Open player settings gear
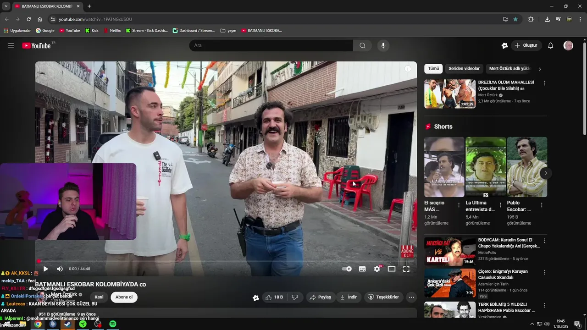Image resolution: width=587 pixels, height=330 pixels. click(x=377, y=269)
